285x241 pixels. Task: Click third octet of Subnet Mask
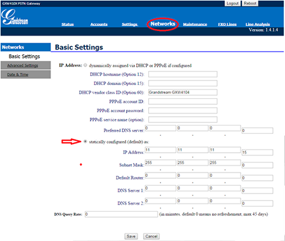pyautogui.click(x=225, y=163)
